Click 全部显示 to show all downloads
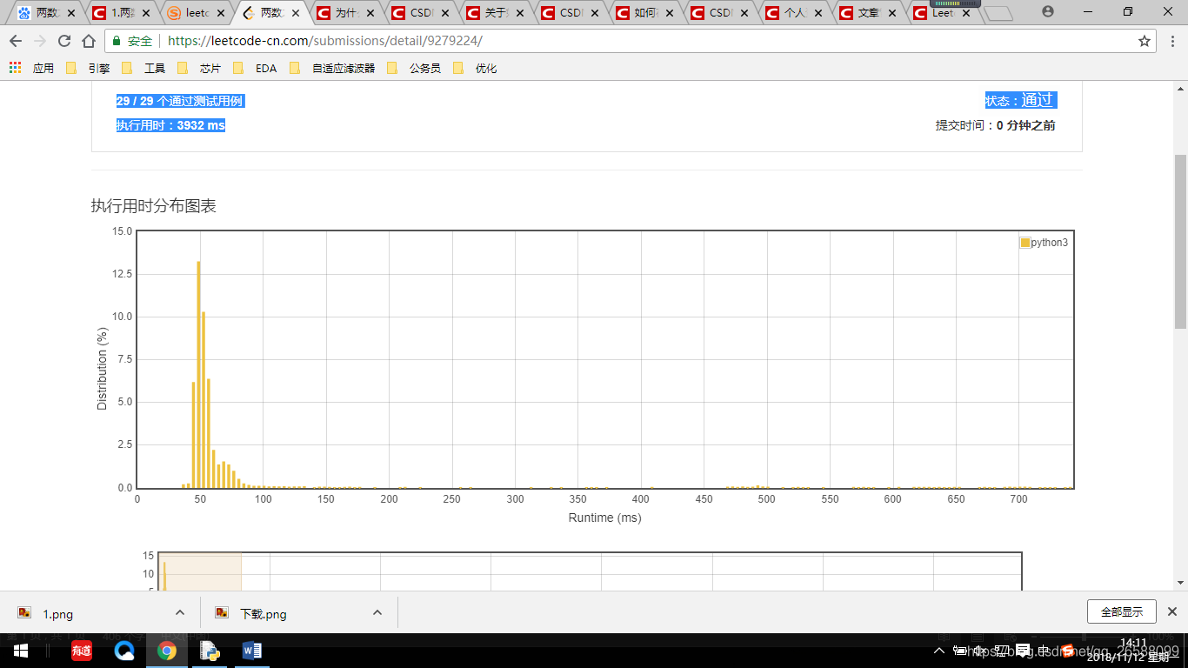 [x=1121, y=611]
